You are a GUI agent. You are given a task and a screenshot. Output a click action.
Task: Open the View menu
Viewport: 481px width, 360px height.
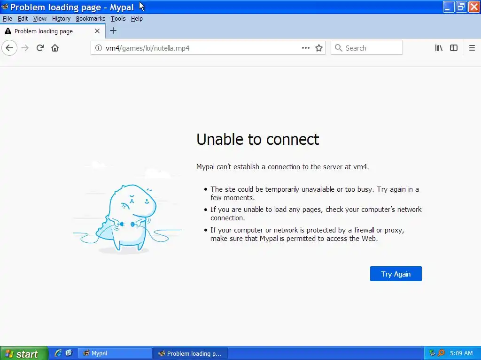(x=39, y=19)
